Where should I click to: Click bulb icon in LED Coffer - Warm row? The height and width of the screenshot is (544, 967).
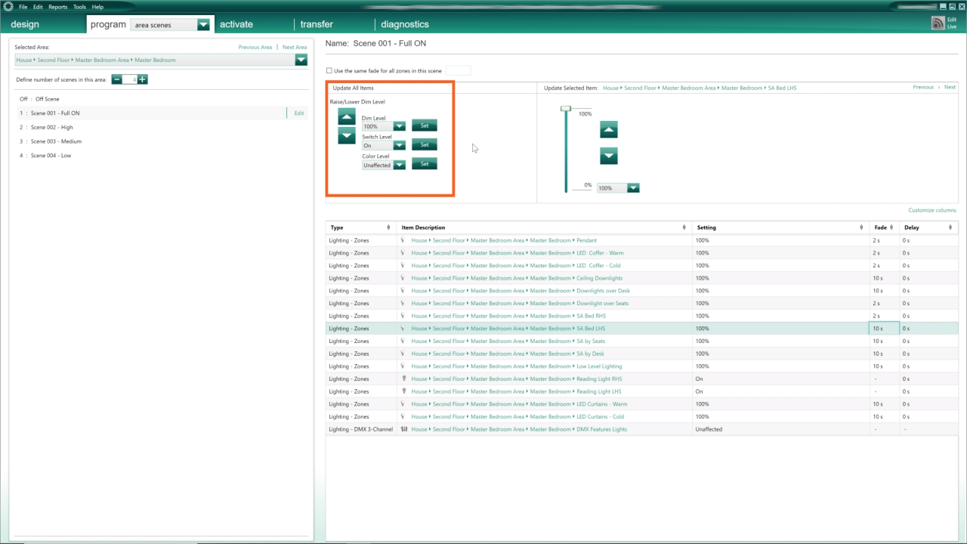click(403, 253)
